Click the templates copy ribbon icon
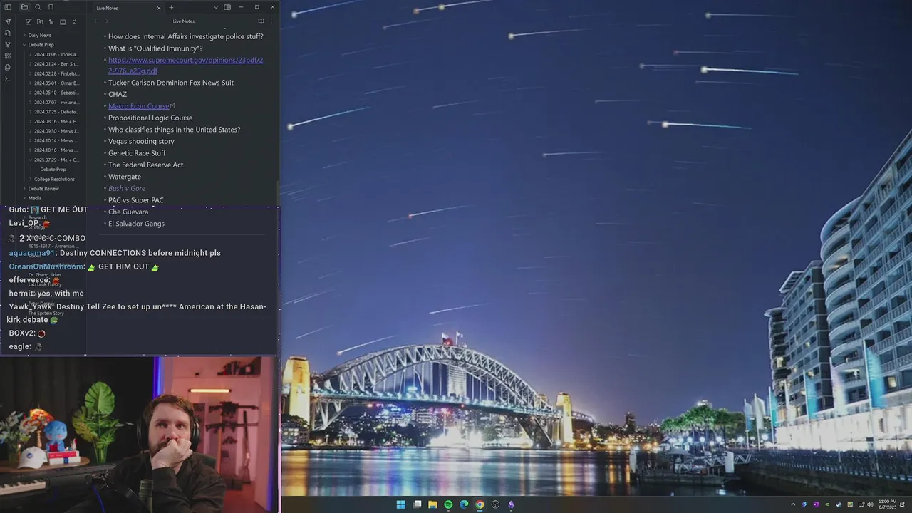Image resolution: width=912 pixels, height=513 pixels. coord(8,67)
